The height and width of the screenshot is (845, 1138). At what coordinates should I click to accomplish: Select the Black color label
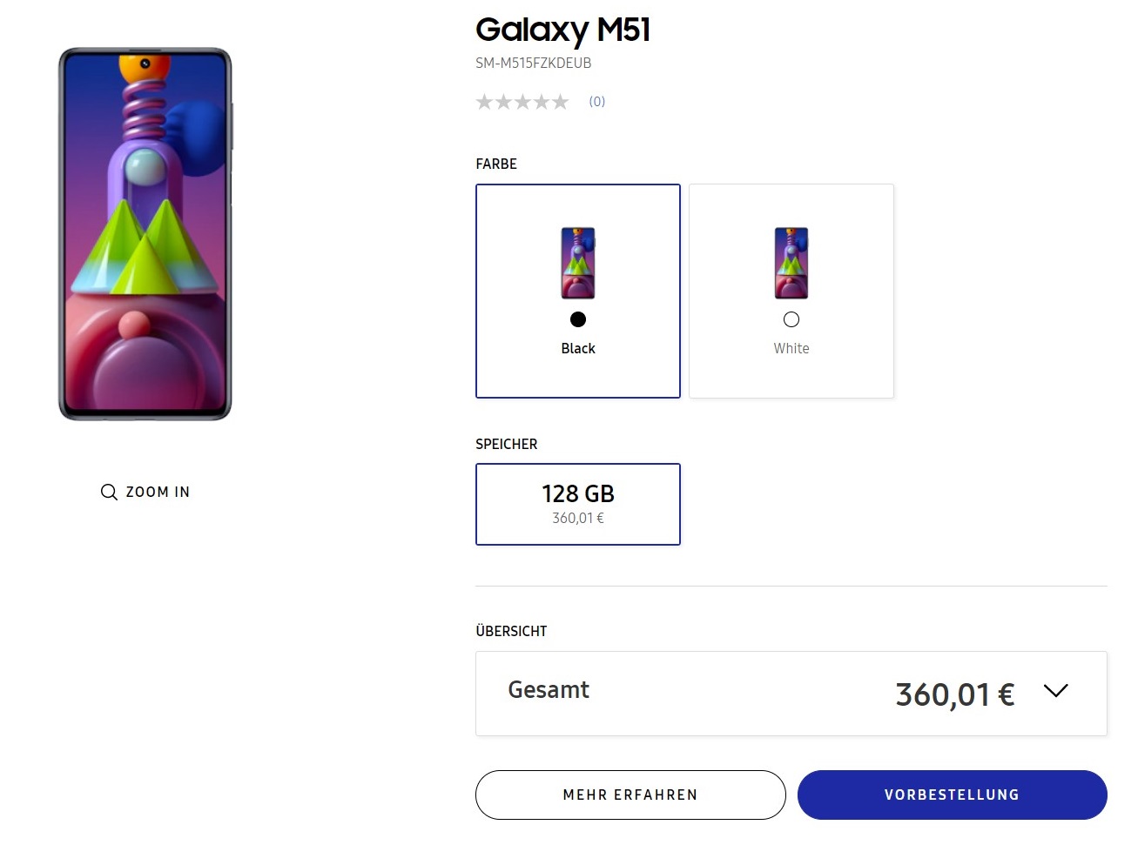tap(578, 349)
